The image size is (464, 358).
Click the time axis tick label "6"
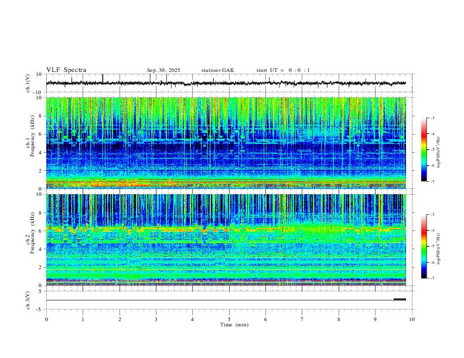[265, 319]
